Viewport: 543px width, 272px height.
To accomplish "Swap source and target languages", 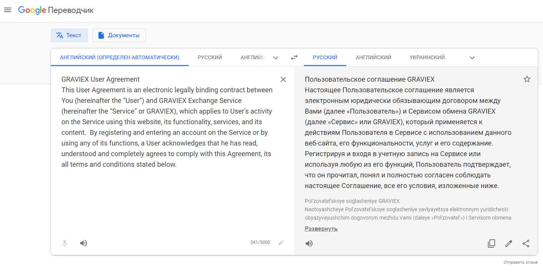I will point(294,57).
